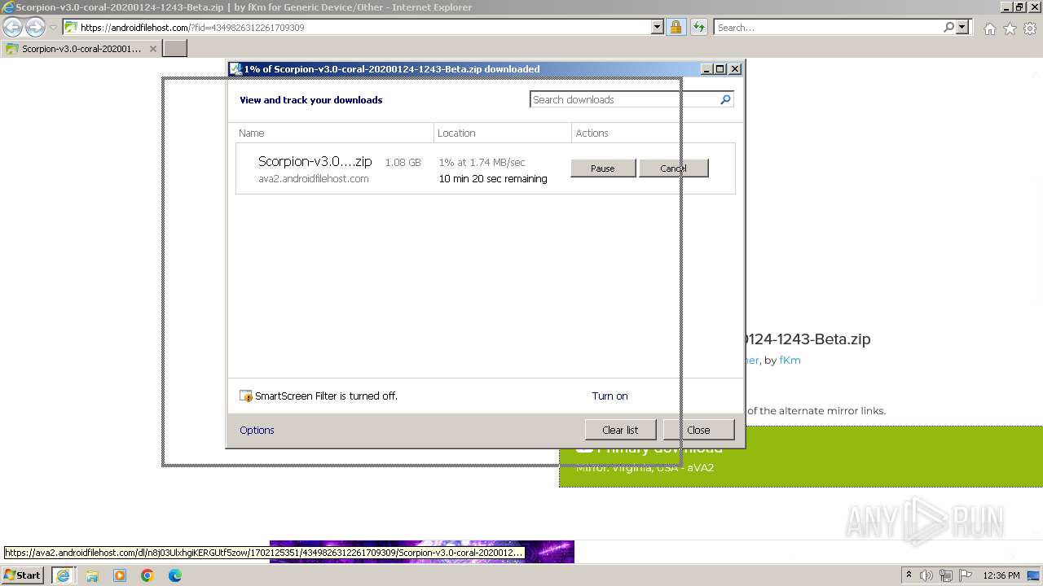Click the green Primary download banner
This screenshot has height=586, width=1043.
tap(801, 457)
